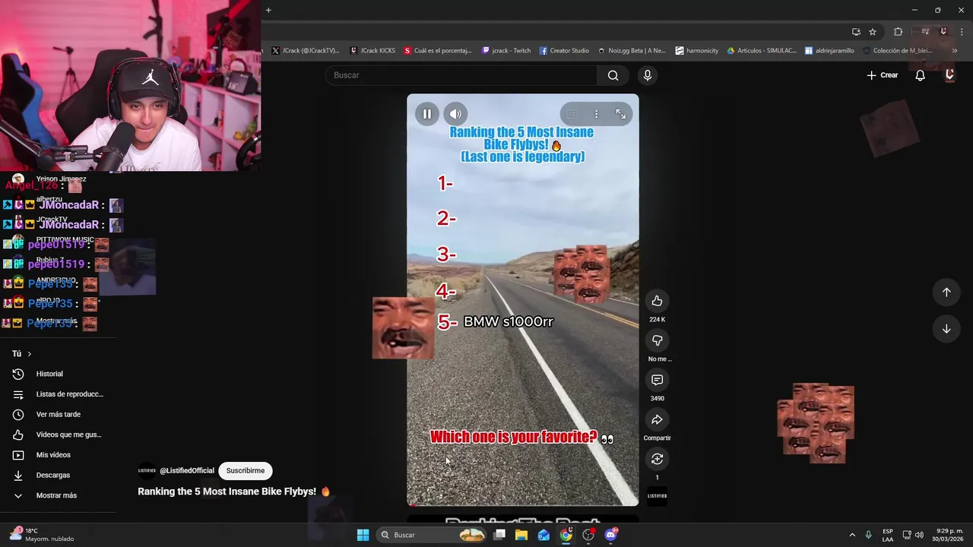
Task: Open Discord from the taskbar
Action: point(610,535)
